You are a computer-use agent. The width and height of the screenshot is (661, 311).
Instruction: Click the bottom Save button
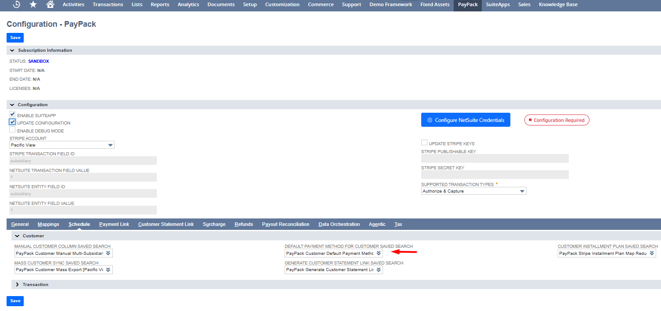coord(15,301)
